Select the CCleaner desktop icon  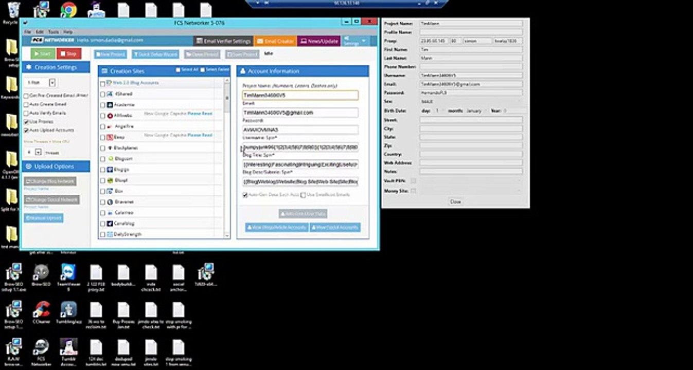(41, 313)
